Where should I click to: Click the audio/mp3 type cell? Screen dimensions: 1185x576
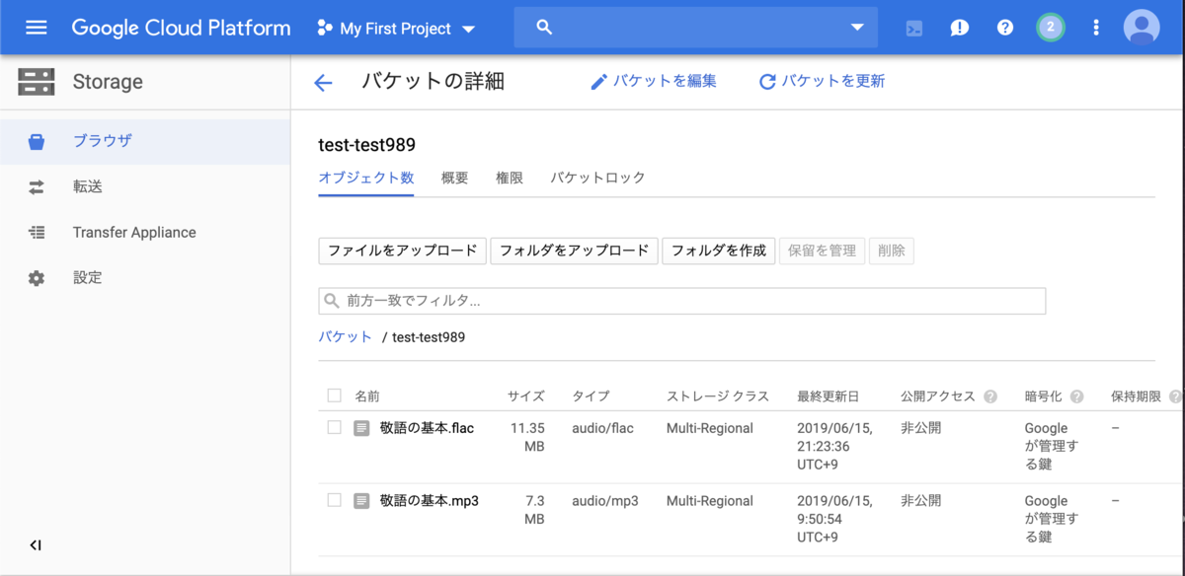coord(604,501)
